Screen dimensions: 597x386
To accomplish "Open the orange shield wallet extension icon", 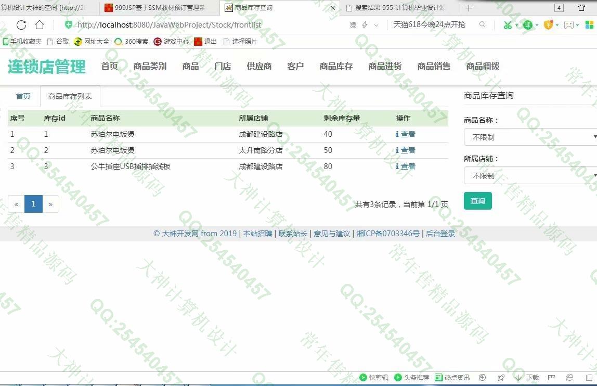I will [x=548, y=25].
